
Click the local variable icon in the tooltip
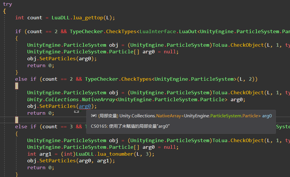coord(94,116)
